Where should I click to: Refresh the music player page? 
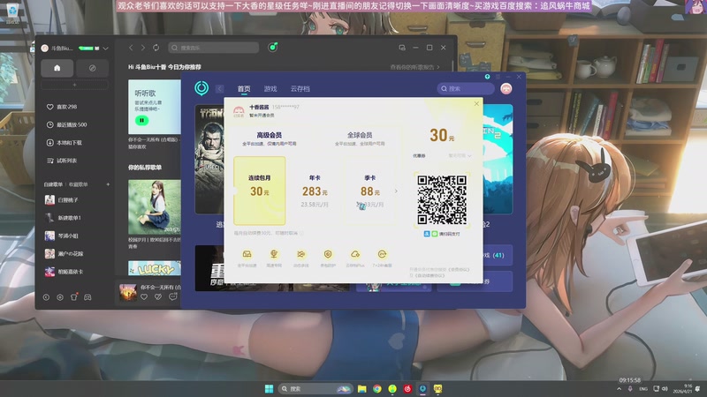(x=156, y=48)
